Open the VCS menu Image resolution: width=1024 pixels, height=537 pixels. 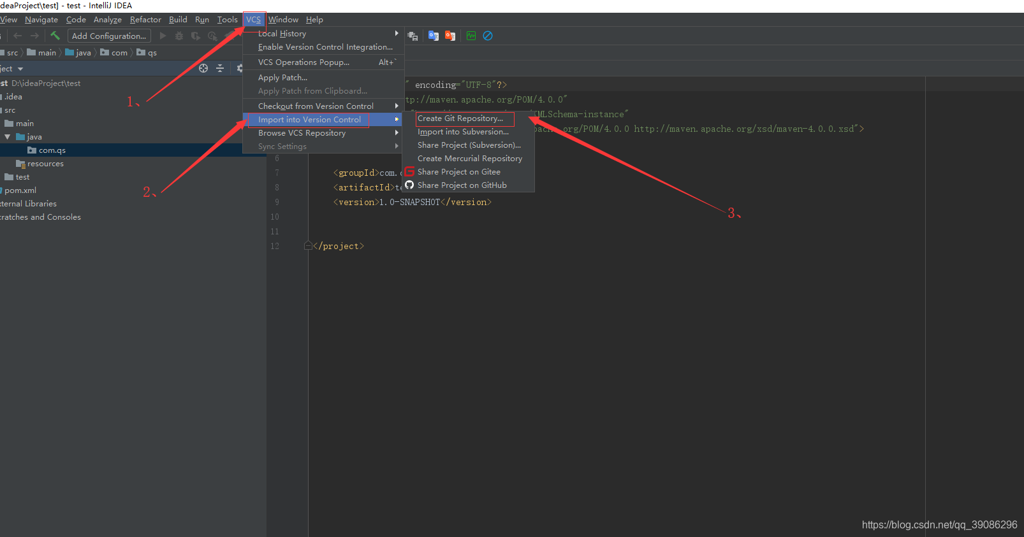click(x=254, y=20)
